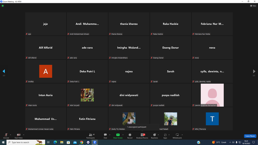Click the weather 31°C Cerah widget
This screenshot has height=145, width=258.
219,142
